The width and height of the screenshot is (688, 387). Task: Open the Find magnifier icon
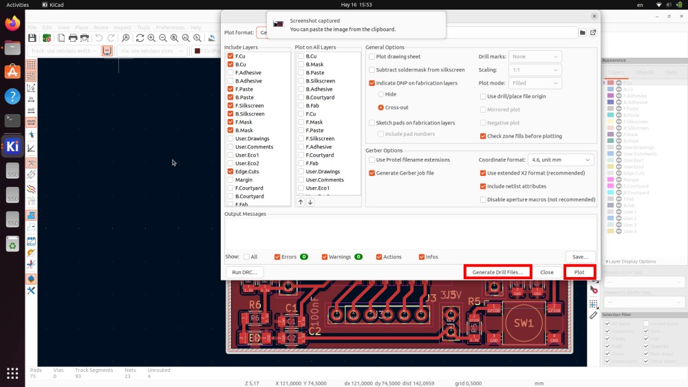point(125,38)
